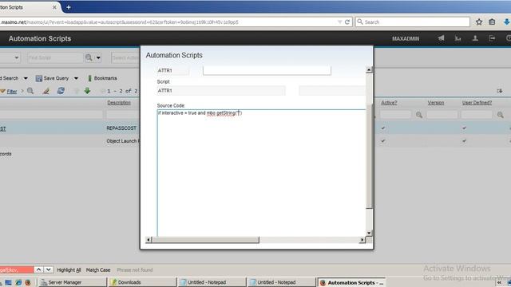
Task: Open the leftmost toolbar combo dropdown
Action: click(x=16, y=58)
